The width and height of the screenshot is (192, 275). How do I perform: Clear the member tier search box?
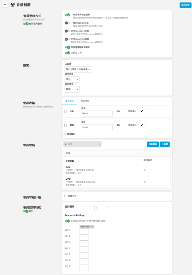pos(99,144)
